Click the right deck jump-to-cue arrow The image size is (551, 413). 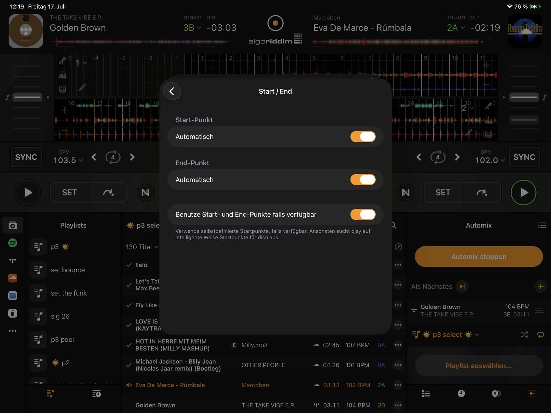tap(482, 193)
